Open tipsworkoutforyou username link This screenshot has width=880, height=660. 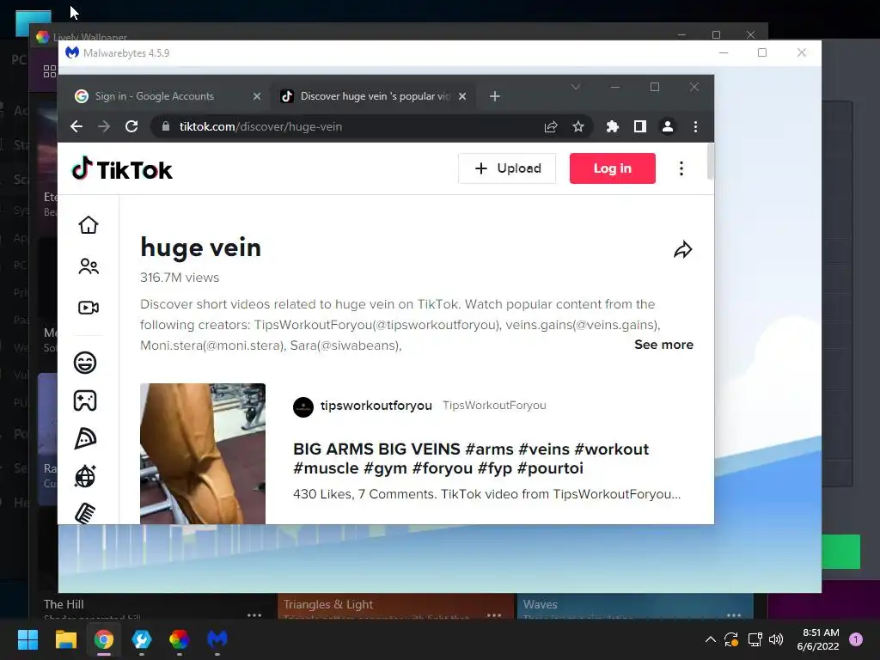click(376, 406)
